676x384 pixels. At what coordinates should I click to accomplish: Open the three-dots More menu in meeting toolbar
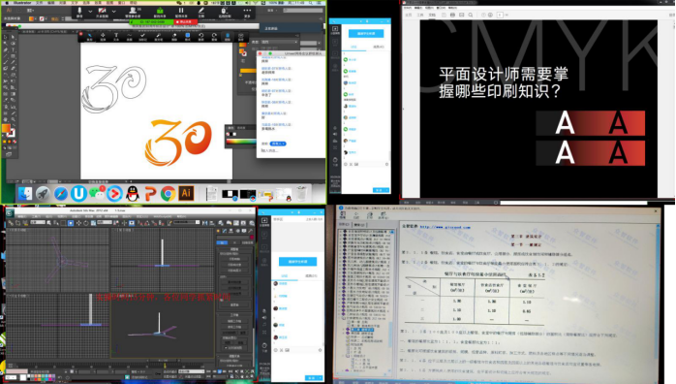point(247,12)
